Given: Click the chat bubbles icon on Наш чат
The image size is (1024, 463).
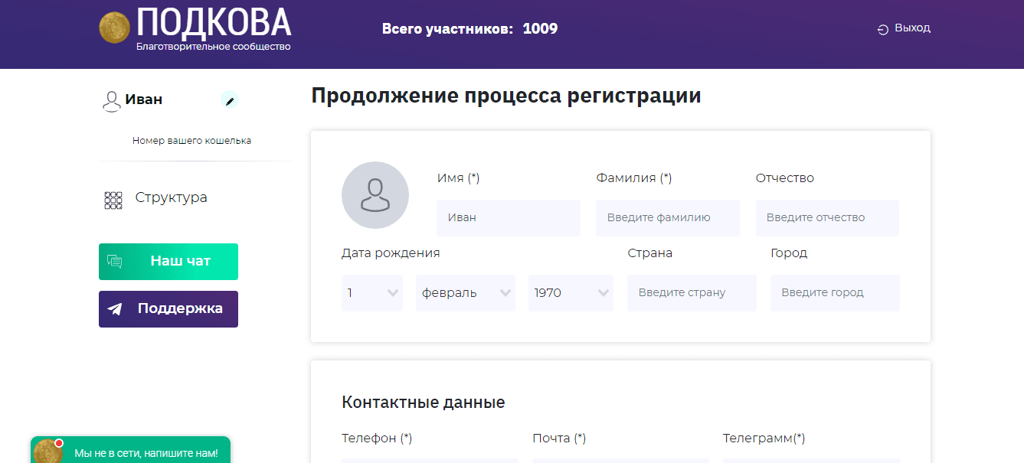Looking at the screenshot, I should (115, 262).
